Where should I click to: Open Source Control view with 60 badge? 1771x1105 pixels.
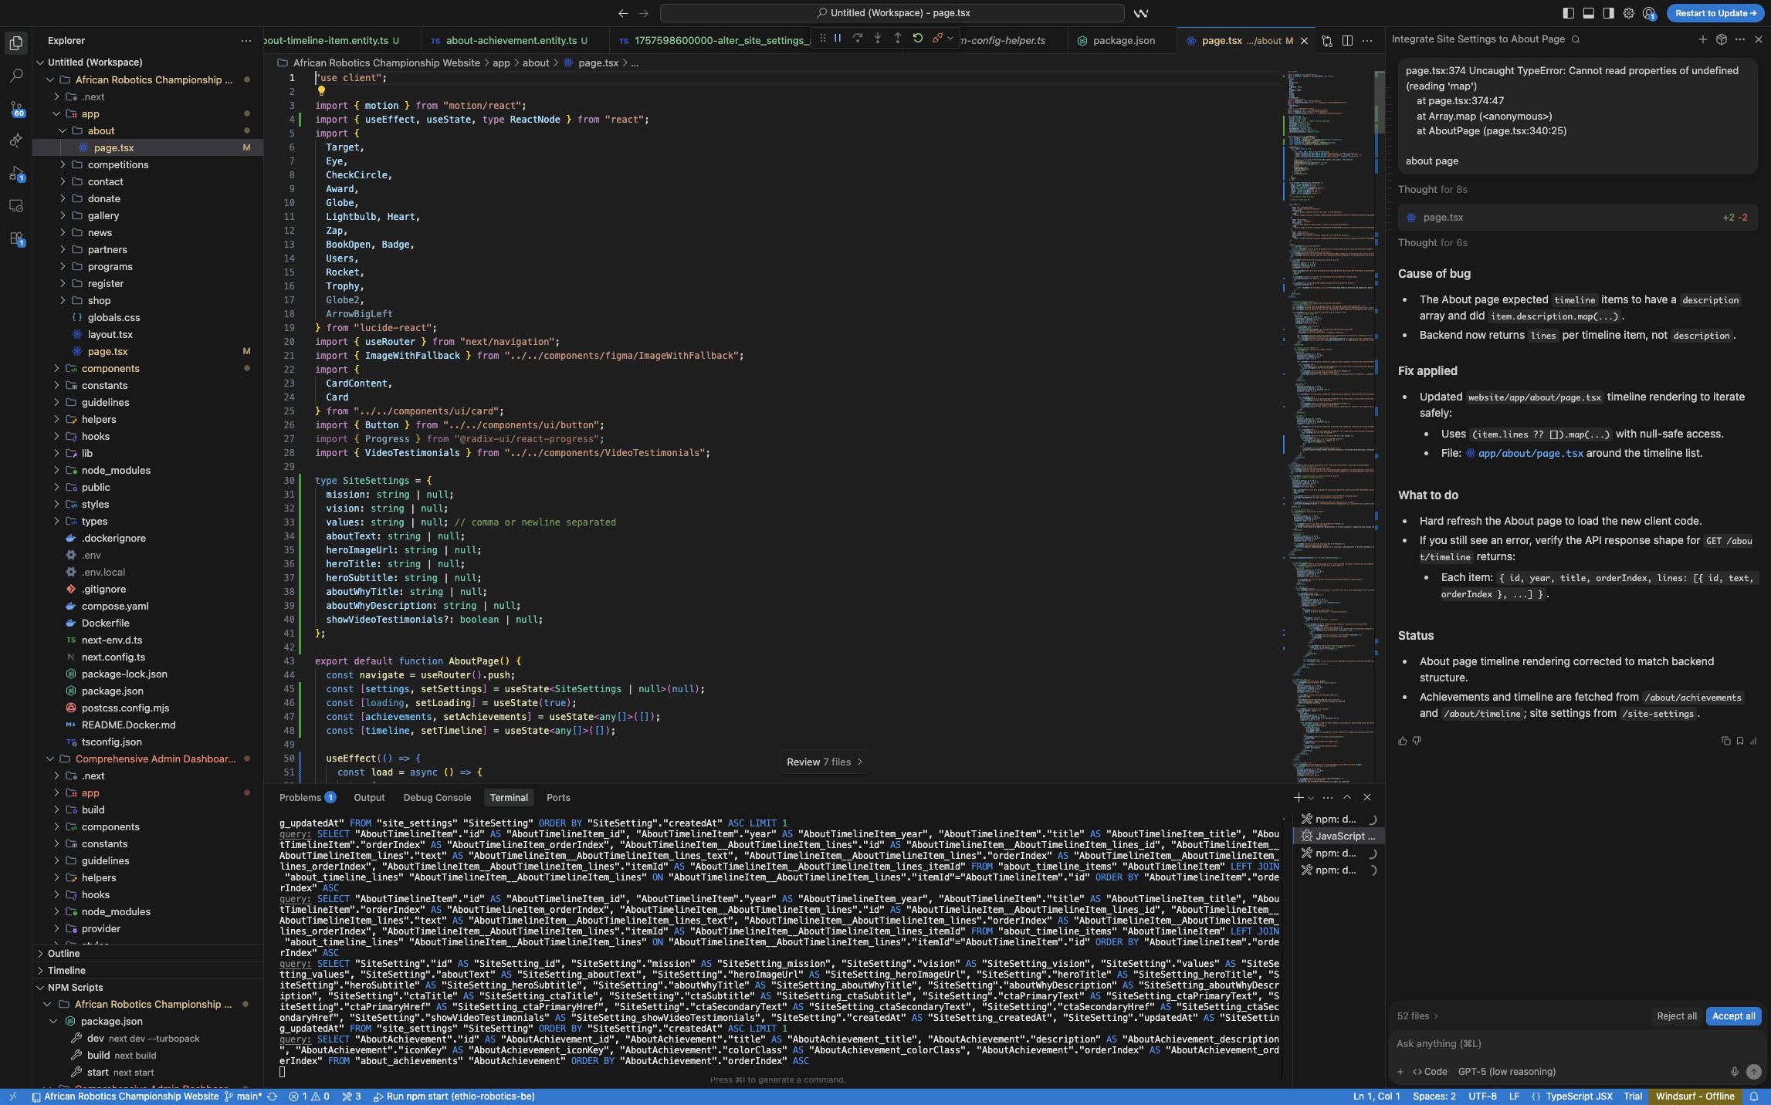(x=16, y=108)
